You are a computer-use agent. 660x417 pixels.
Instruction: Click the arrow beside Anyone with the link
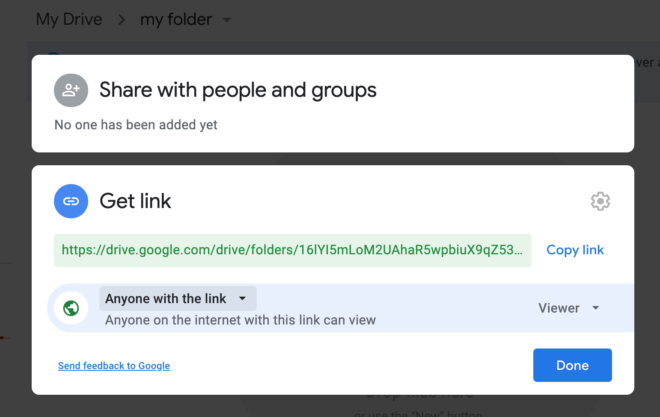(x=242, y=298)
